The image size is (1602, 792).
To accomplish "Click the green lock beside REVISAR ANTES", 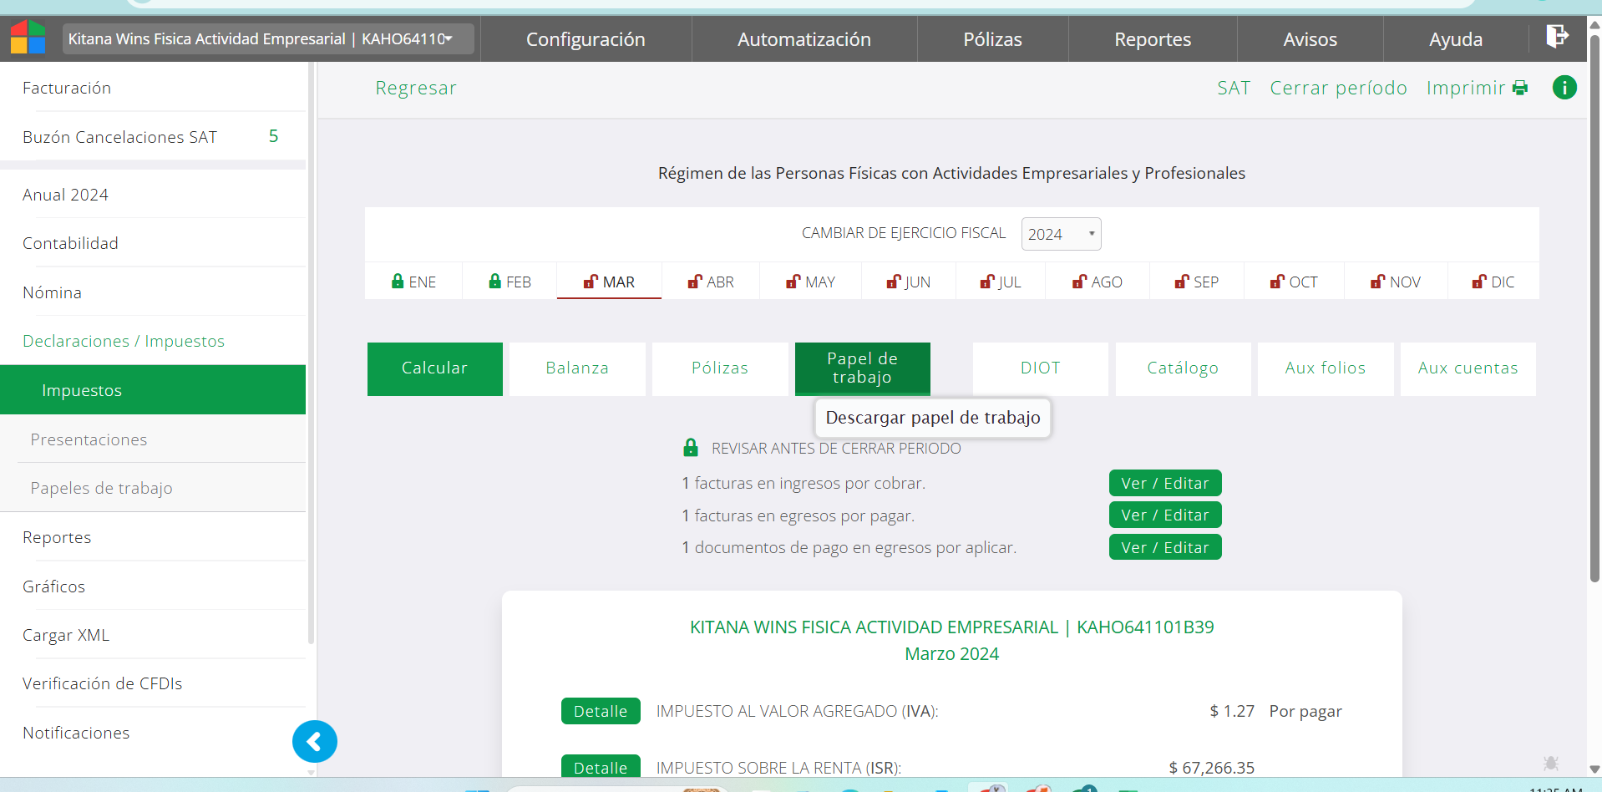I will pyautogui.click(x=691, y=448).
